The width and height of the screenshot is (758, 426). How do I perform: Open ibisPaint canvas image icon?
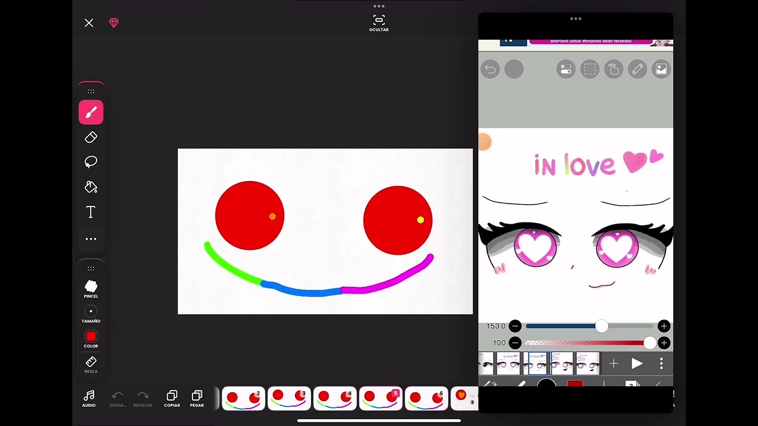point(661,69)
